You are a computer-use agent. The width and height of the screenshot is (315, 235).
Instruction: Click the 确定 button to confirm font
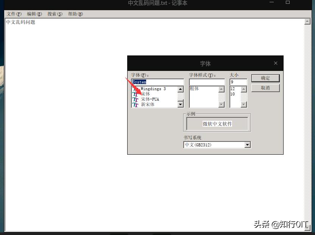tap(265, 78)
